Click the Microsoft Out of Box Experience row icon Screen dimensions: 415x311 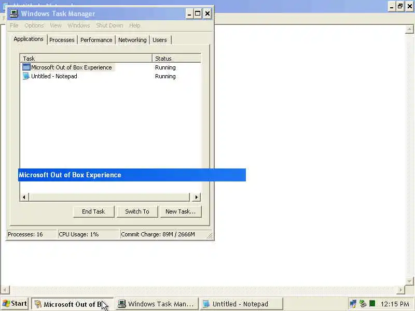(26, 67)
